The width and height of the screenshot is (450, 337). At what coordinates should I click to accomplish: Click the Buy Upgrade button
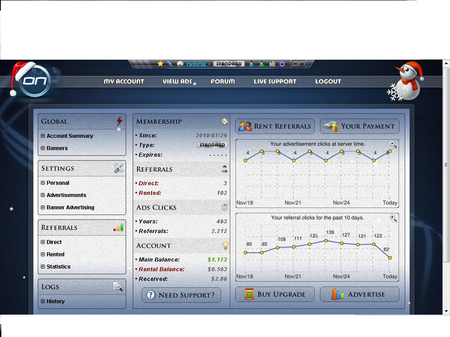click(275, 294)
